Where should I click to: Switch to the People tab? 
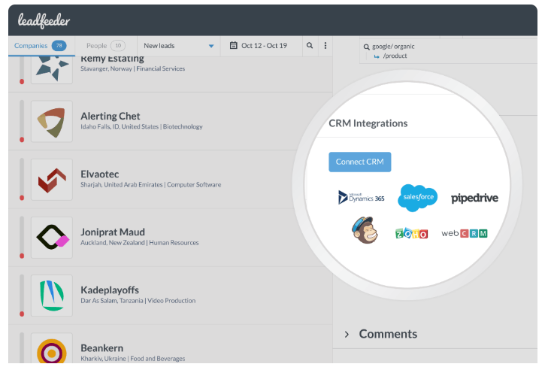(x=106, y=46)
